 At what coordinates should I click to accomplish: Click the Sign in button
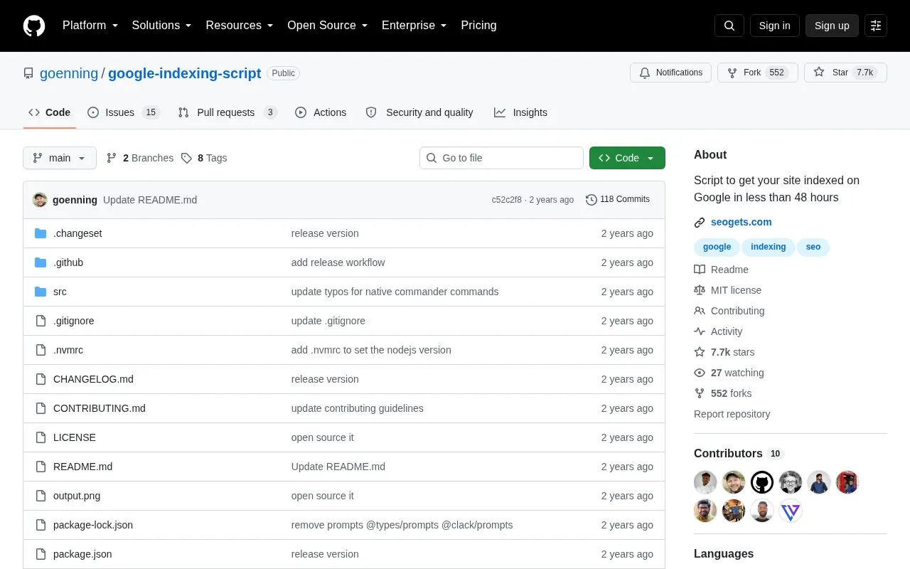click(774, 26)
